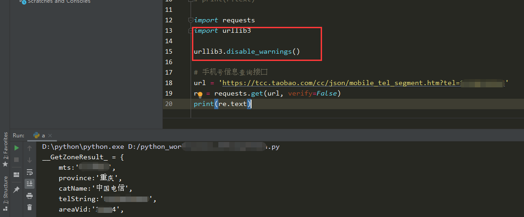
Task: Click line number 15 in the gutter
Action: tap(169, 51)
